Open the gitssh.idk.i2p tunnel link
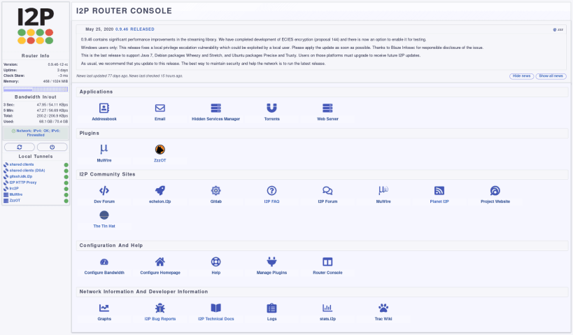 click(21, 176)
